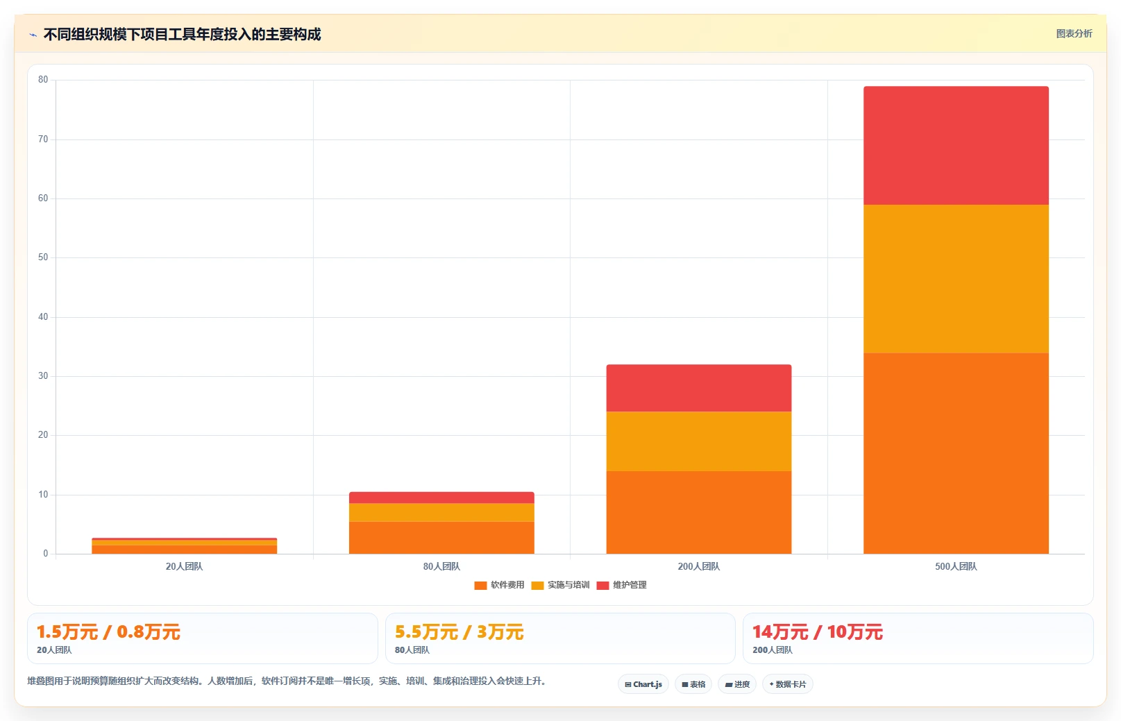The width and height of the screenshot is (1121, 721).
Task: Click the chart title 不同组织规模下项目工具年度投入的主要构成
Action: 182,34
